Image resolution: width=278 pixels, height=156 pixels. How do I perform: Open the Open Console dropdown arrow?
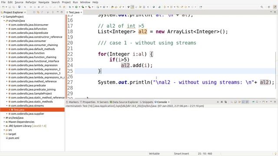click(266, 102)
